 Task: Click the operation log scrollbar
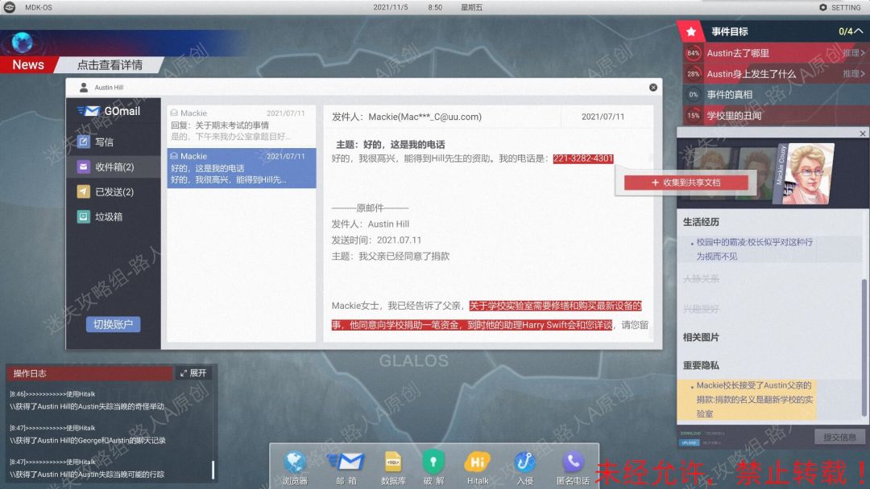[x=213, y=470]
